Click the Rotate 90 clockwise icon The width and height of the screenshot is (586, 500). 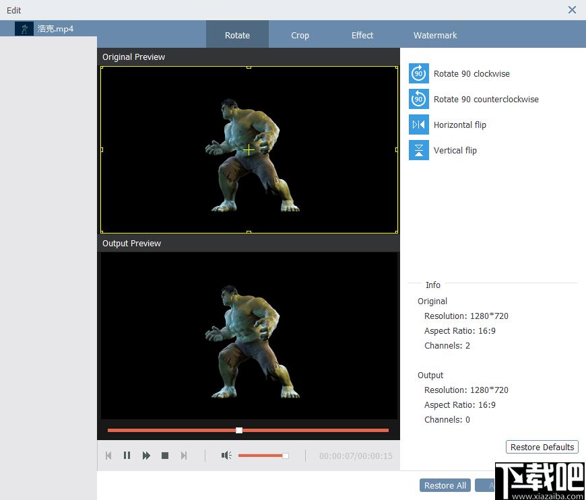tap(418, 73)
